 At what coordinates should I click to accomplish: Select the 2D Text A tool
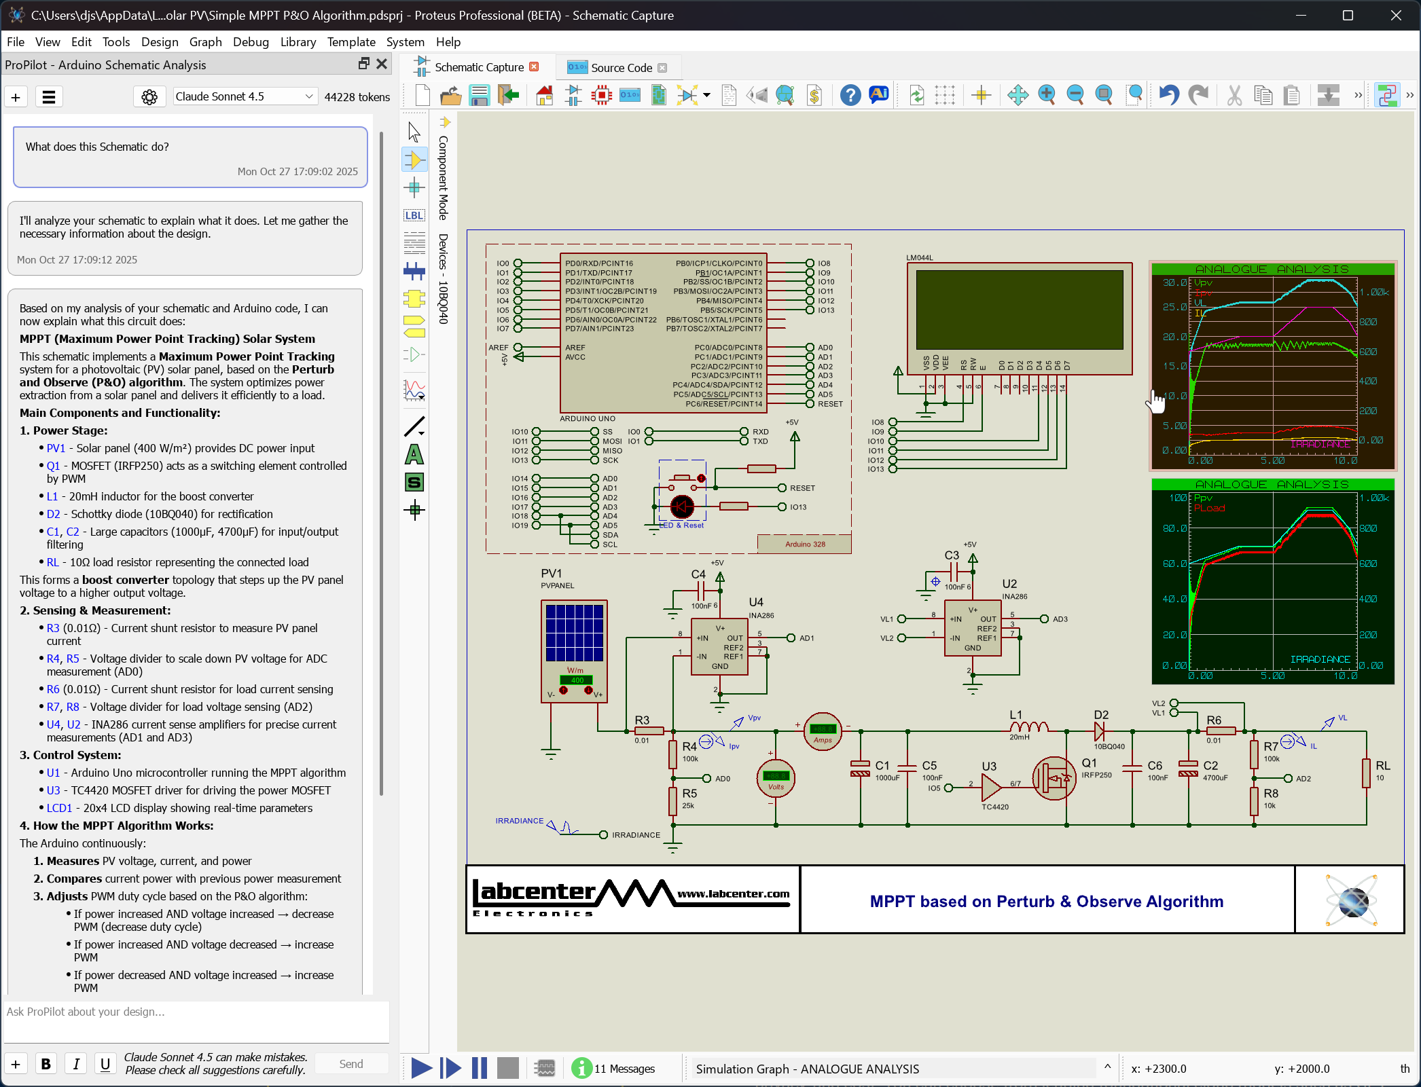coord(414,454)
